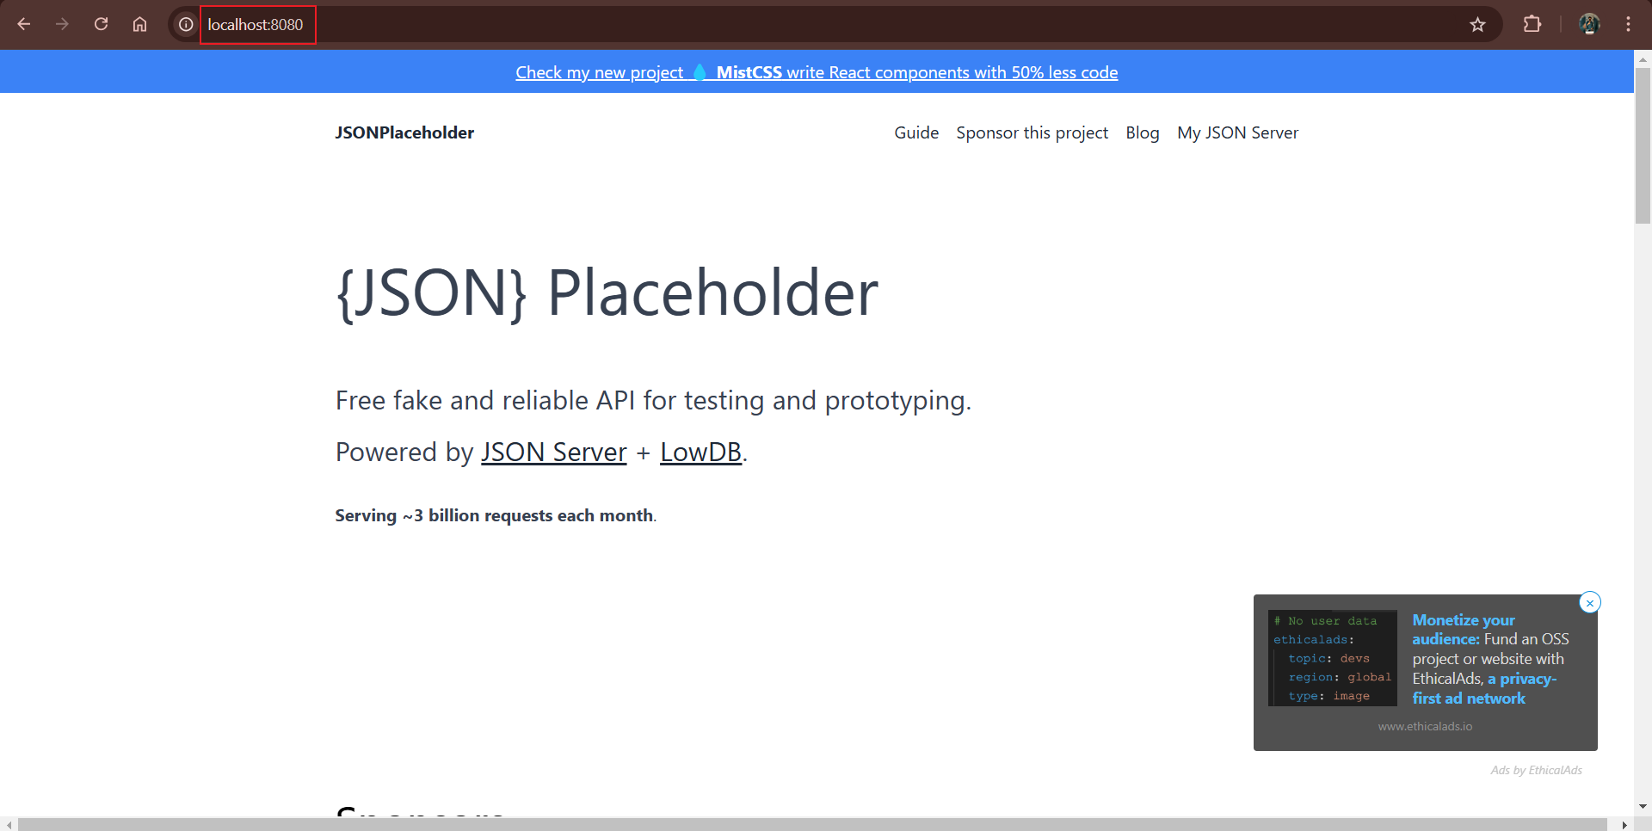This screenshot has width=1652, height=831.
Task: Open the profile avatar icon
Action: tap(1589, 24)
